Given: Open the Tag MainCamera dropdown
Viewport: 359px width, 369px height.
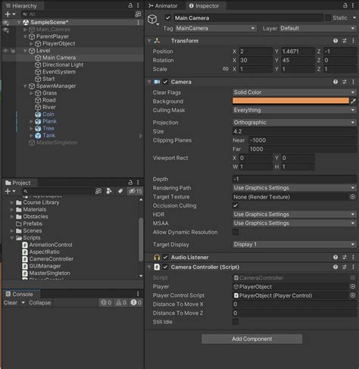Looking at the screenshot, I should click(215, 28).
